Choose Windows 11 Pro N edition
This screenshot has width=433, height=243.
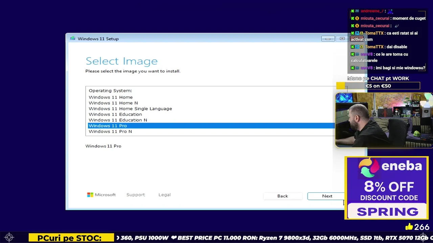tap(110, 132)
